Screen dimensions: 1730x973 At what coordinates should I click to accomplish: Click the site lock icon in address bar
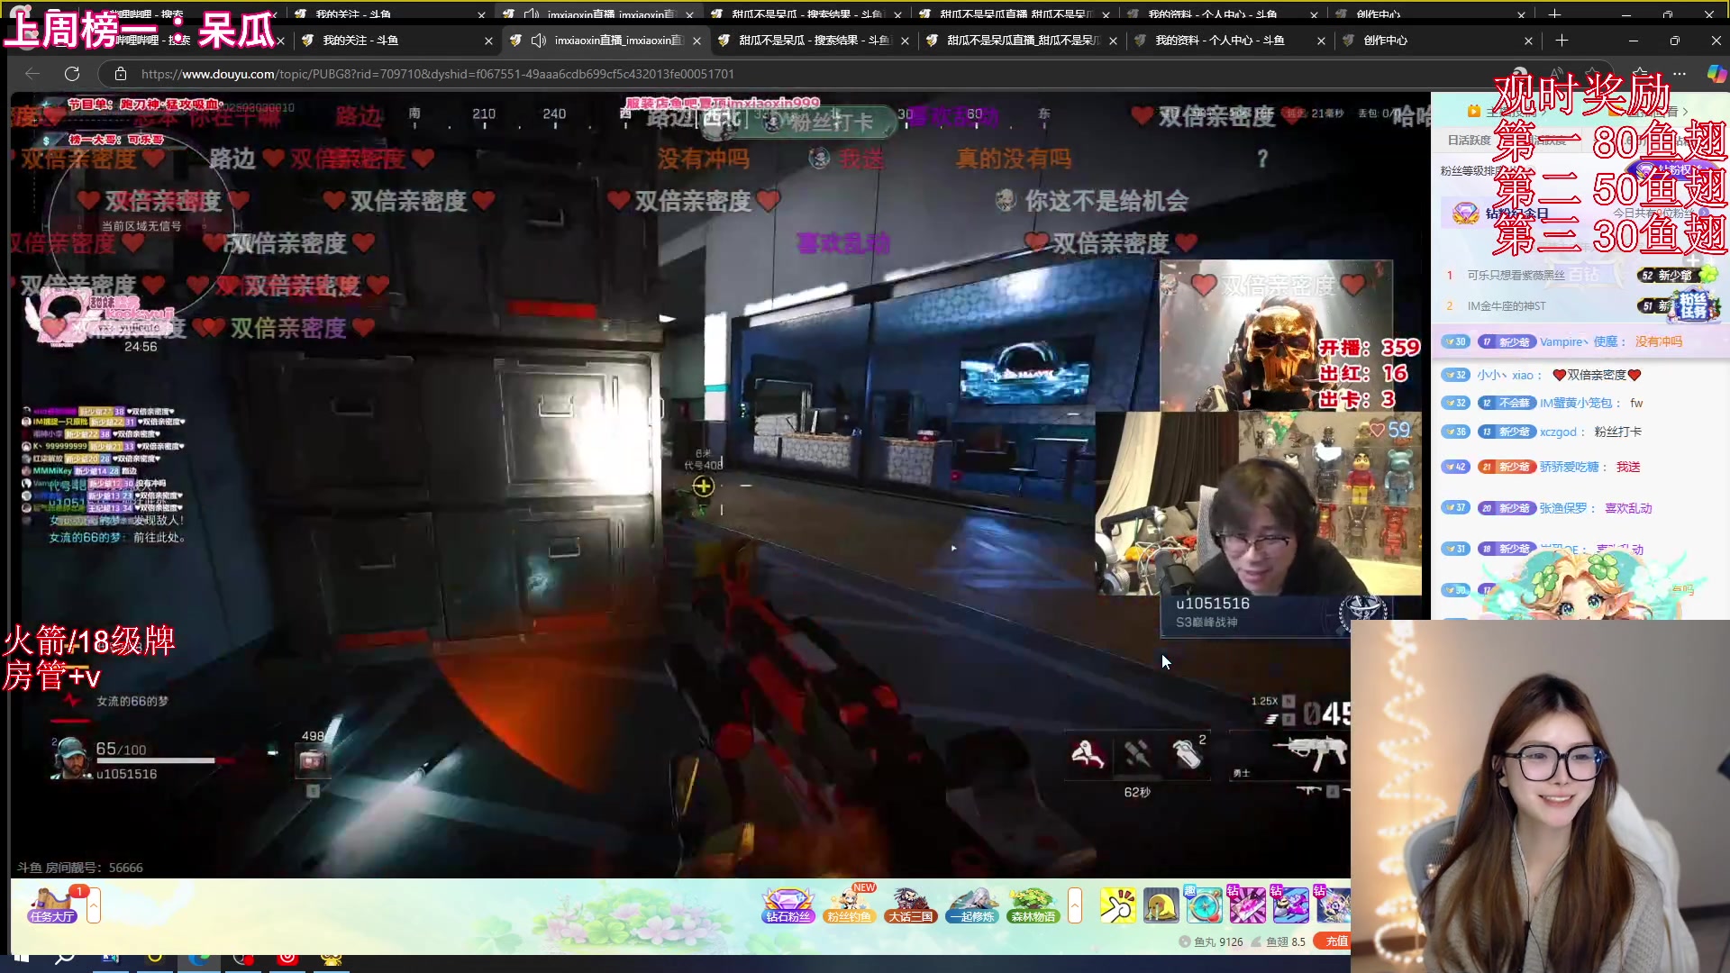[x=120, y=74]
